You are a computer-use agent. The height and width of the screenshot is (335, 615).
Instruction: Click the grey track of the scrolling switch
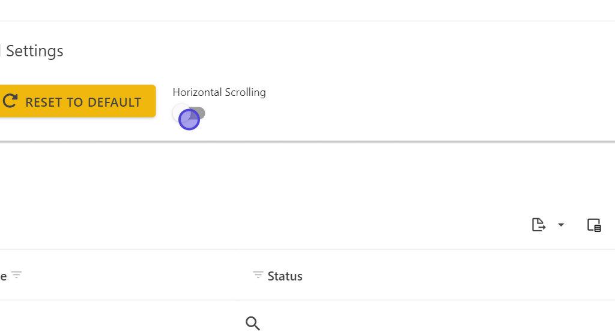[x=199, y=113]
